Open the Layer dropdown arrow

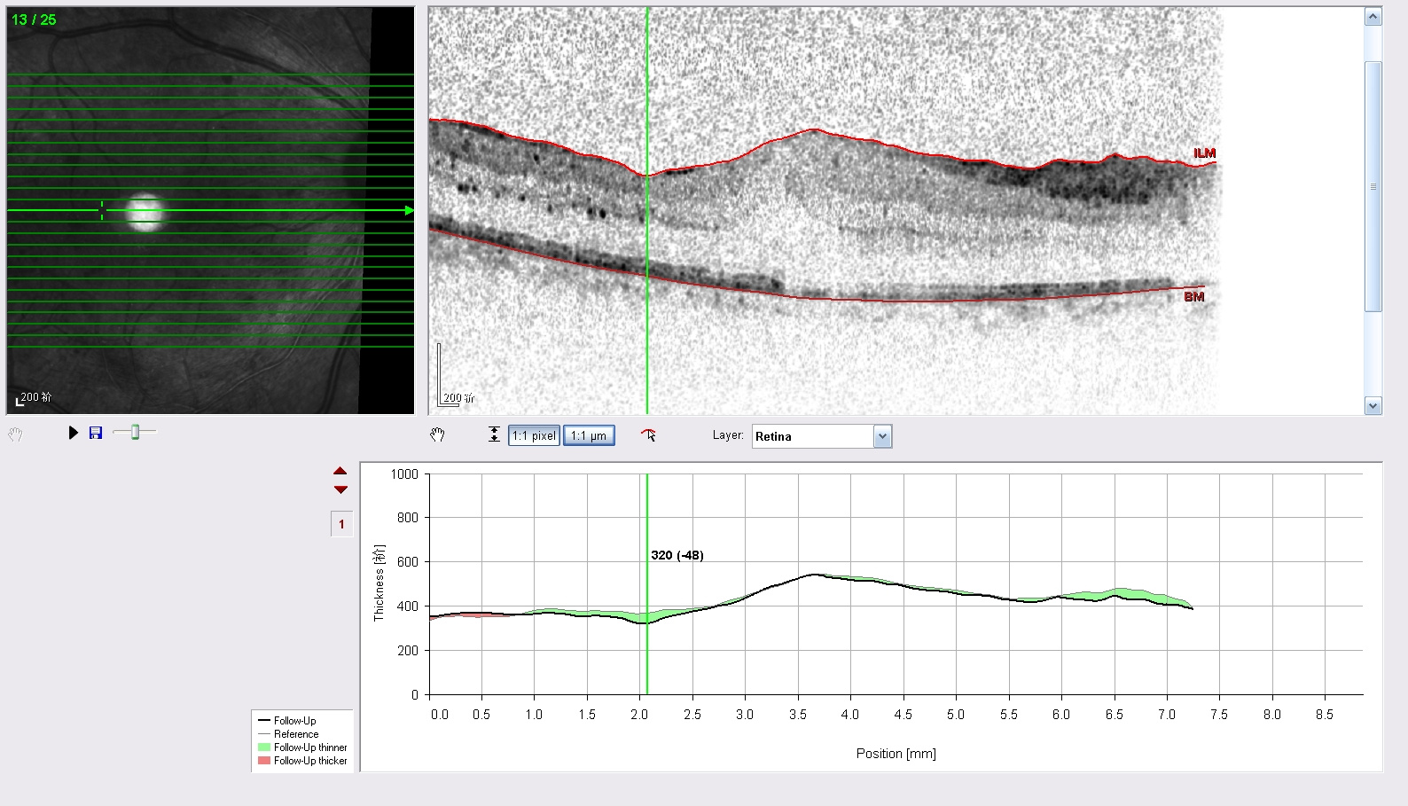pos(882,436)
